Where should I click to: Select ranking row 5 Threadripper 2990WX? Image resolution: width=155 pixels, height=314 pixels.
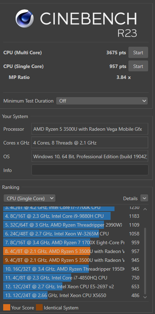[72, 225]
